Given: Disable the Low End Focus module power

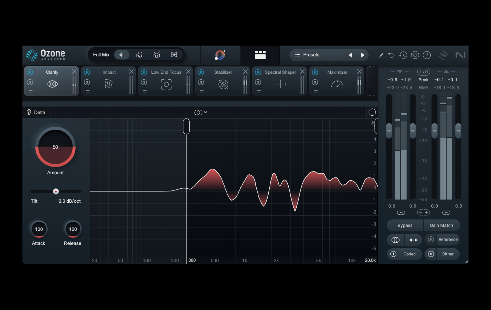Looking at the screenshot, I should tap(144, 72).
